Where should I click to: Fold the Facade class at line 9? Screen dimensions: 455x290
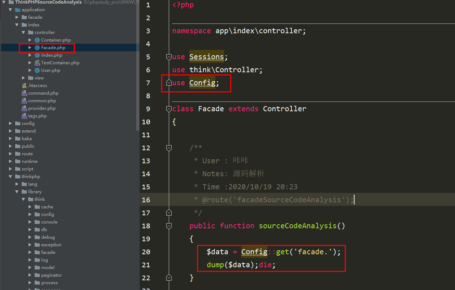(x=169, y=109)
